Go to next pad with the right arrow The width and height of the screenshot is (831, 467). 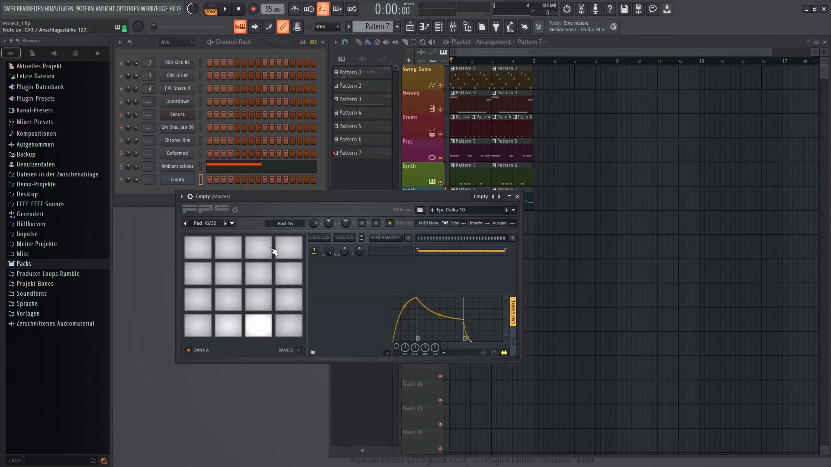[x=225, y=224]
